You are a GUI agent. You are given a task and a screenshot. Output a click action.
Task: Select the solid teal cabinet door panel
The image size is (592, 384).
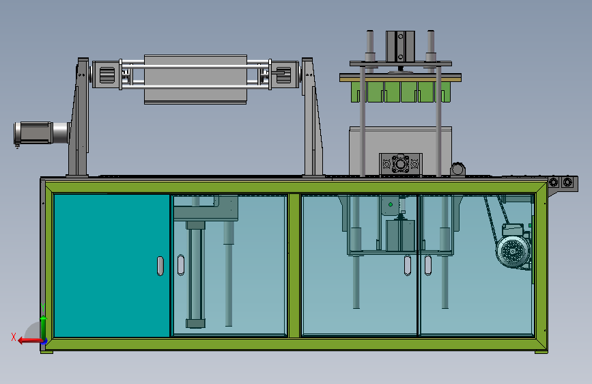point(112,265)
